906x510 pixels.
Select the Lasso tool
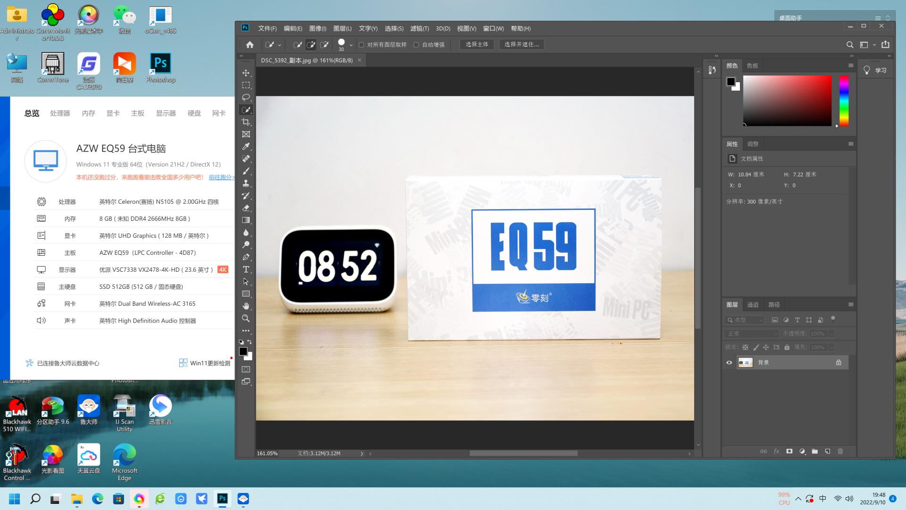coord(246,98)
